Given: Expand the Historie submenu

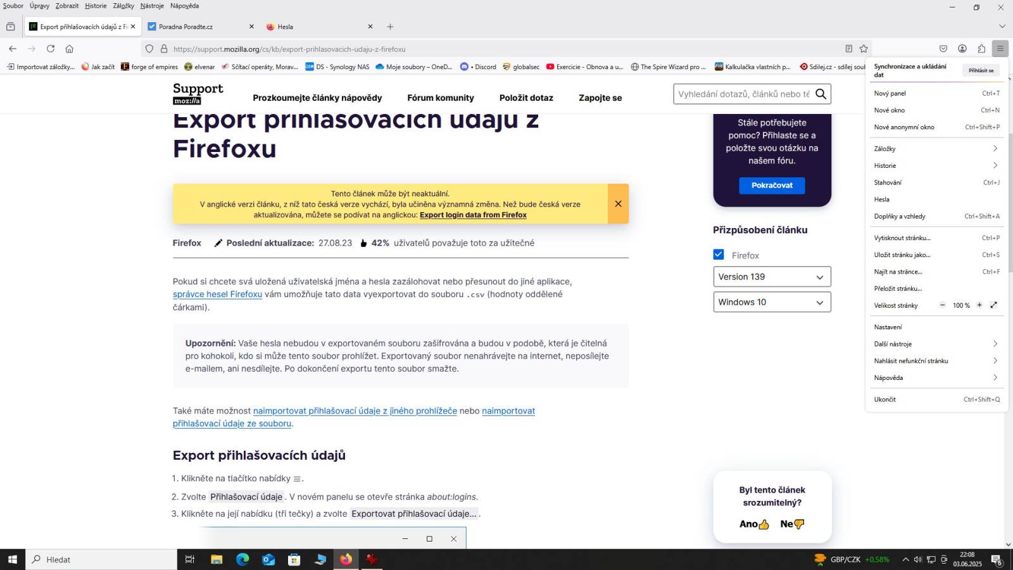Looking at the screenshot, I should point(936,166).
